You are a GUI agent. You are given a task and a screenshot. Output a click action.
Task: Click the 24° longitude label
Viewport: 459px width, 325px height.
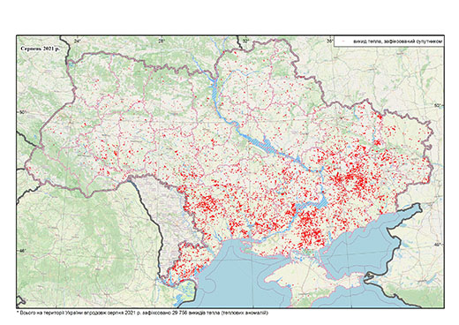pos(78,42)
